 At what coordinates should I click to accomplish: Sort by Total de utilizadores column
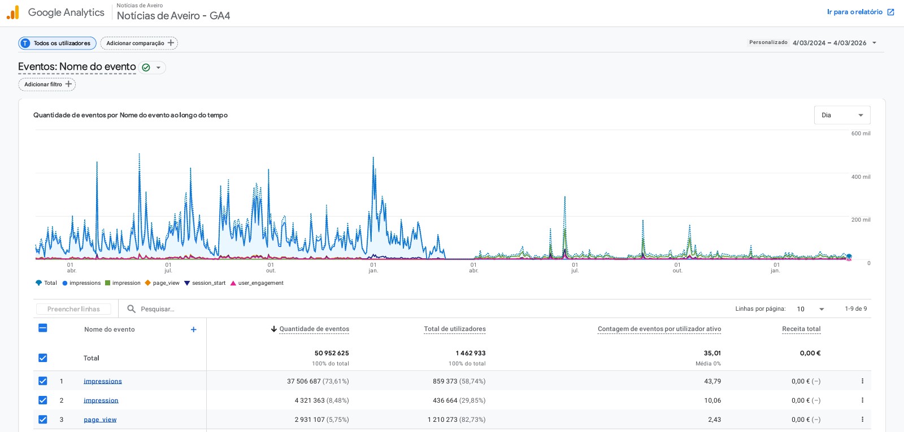(x=454, y=329)
